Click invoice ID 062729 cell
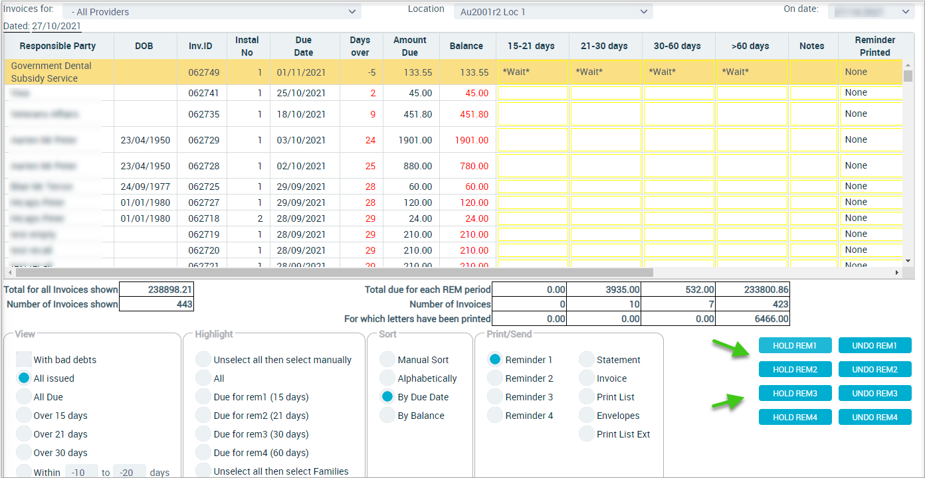Viewport: 925px width, 478px height. [203, 140]
